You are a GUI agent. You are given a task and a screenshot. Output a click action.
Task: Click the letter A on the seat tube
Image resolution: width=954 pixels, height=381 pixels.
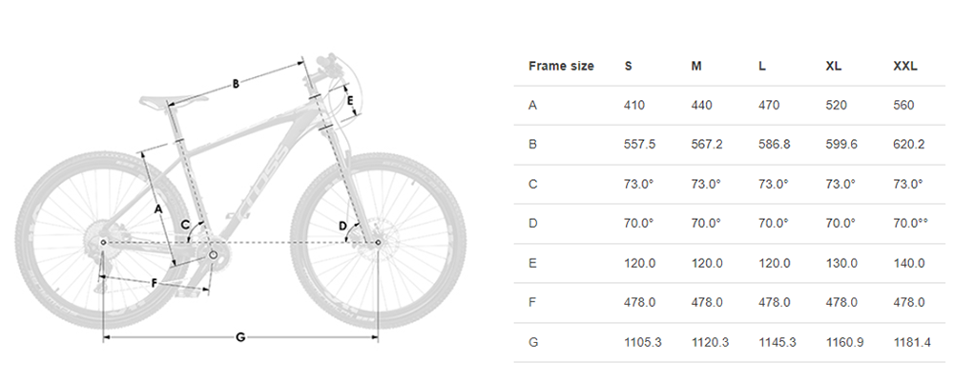click(158, 209)
